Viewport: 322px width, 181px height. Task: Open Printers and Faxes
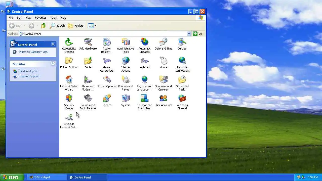tap(126, 83)
